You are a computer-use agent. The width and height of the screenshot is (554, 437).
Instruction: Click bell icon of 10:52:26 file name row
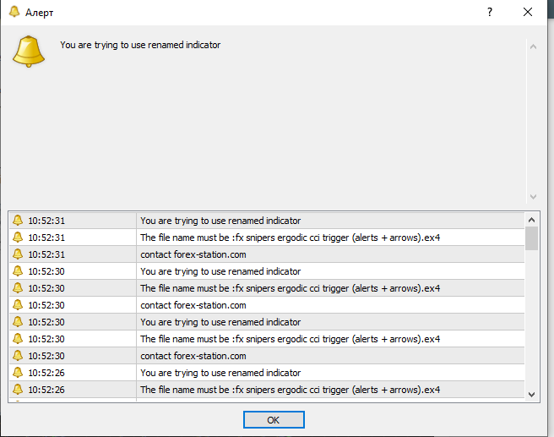point(17,390)
